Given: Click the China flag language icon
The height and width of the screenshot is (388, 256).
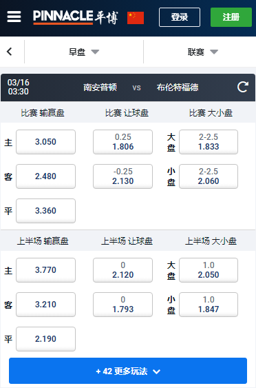Looking at the screenshot, I should pos(136,18).
